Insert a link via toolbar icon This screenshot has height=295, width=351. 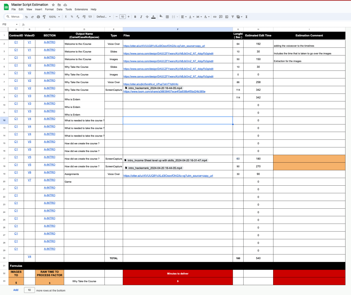click(215, 17)
